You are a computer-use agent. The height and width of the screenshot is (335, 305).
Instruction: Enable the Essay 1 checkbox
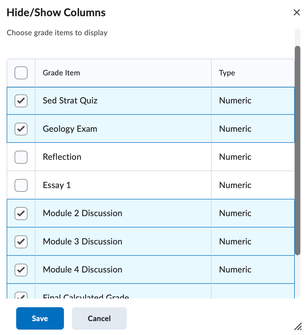[21, 185]
